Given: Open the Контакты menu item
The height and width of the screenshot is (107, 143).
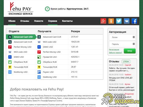Looking at the screenshot, I should [x=67, y=21].
